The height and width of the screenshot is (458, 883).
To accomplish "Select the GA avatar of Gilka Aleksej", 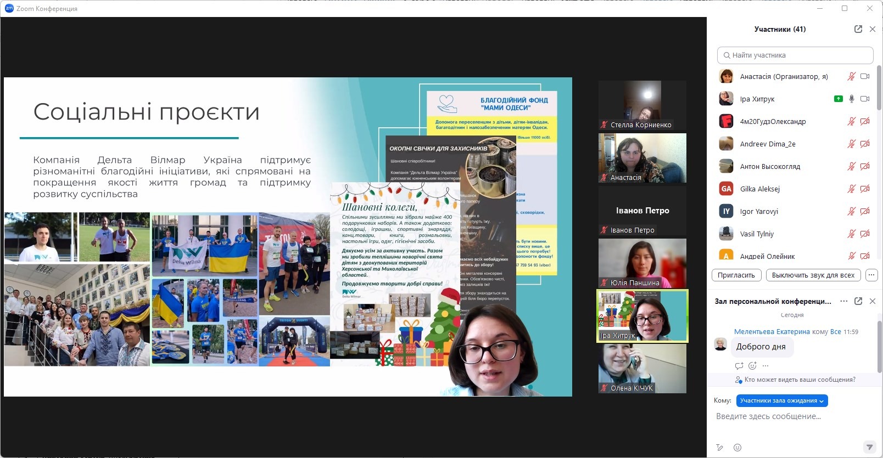I will [726, 189].
